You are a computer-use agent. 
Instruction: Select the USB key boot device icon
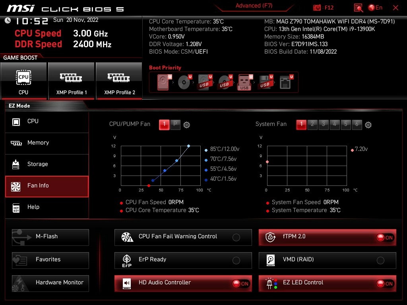coord(245,82)
